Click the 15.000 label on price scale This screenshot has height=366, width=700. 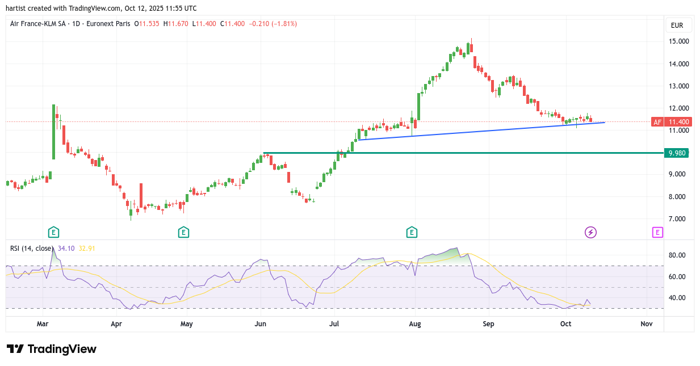(678, 41)
